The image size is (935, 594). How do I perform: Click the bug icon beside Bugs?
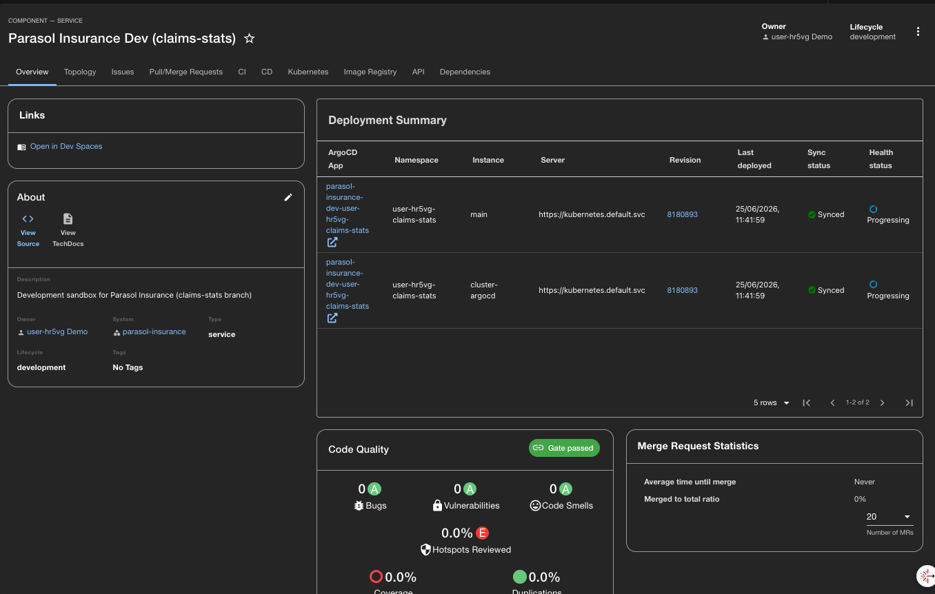point(359,506)
